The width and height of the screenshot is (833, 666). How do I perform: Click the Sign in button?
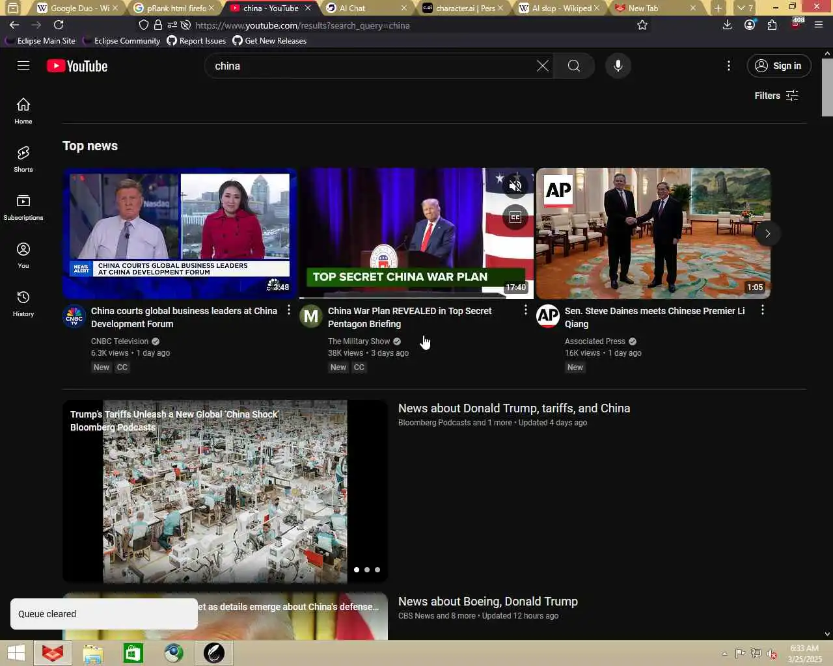[x=778, y=66]
